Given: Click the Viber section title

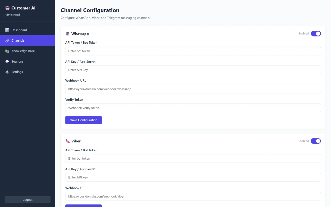Looking at the screenshot, I should pos(76,141).
